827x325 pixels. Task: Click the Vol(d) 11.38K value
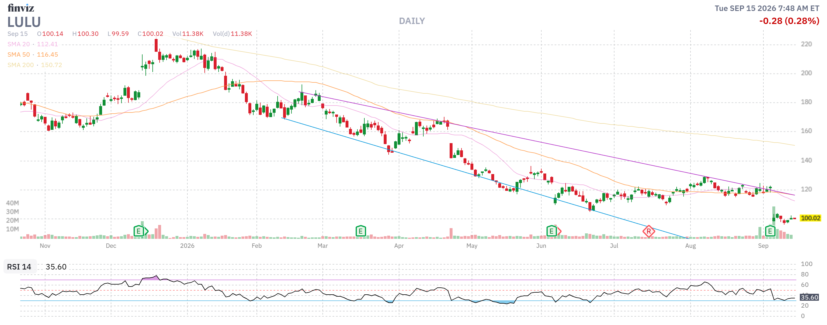232,34
